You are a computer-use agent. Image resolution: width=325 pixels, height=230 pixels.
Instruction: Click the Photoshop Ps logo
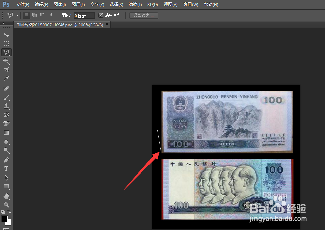(x=6, y=4)
